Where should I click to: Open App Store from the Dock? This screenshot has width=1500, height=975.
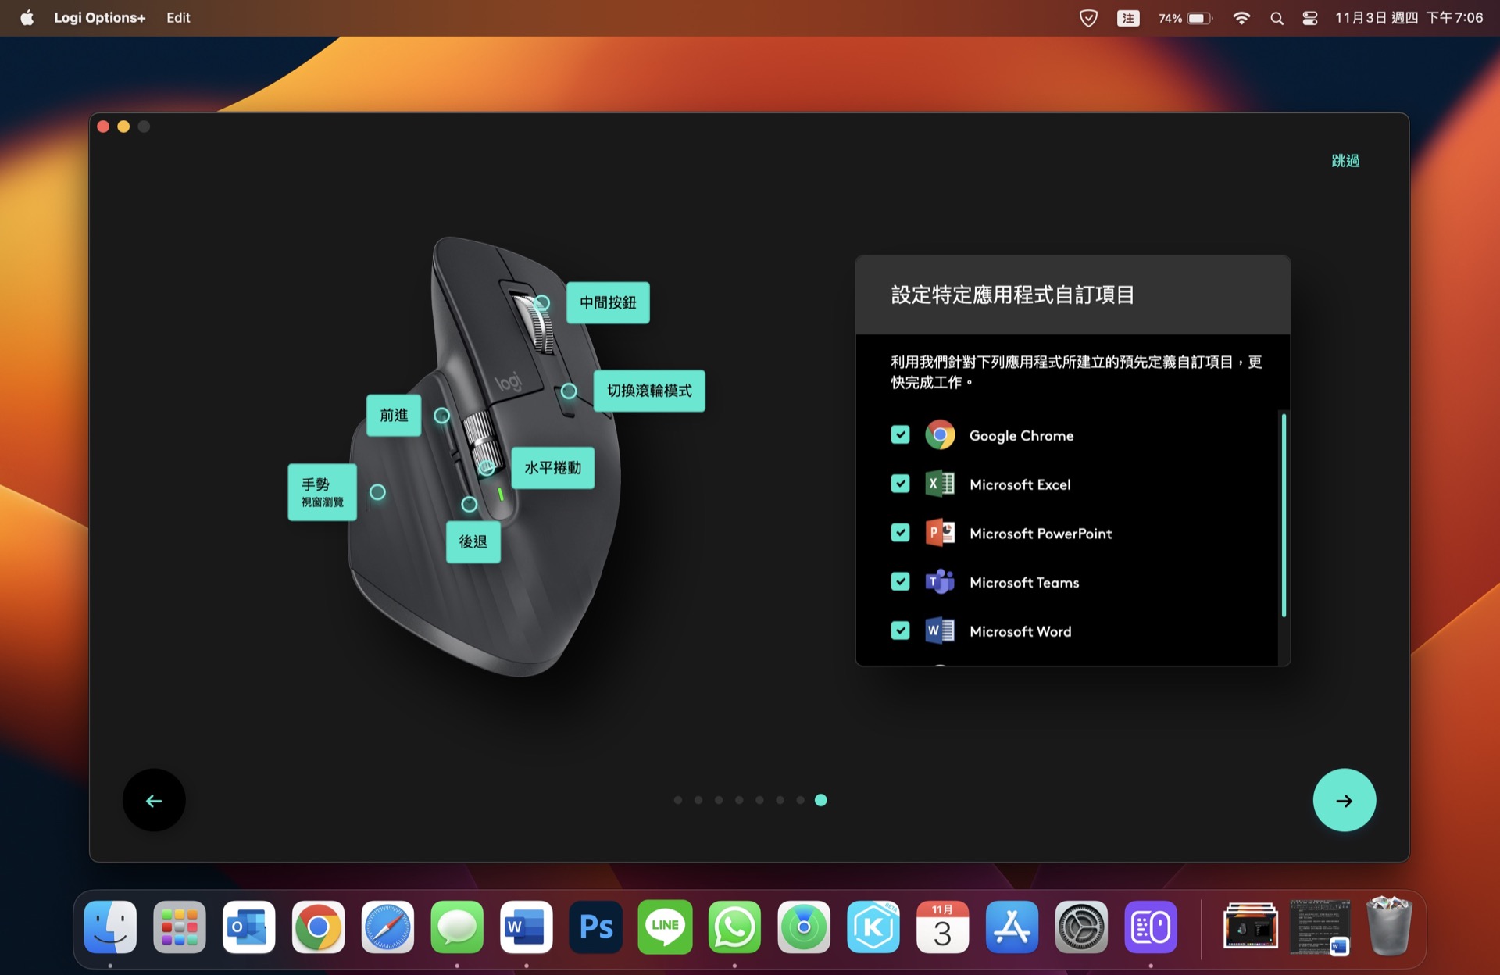pyautogui.click(x=1012, y=927)
